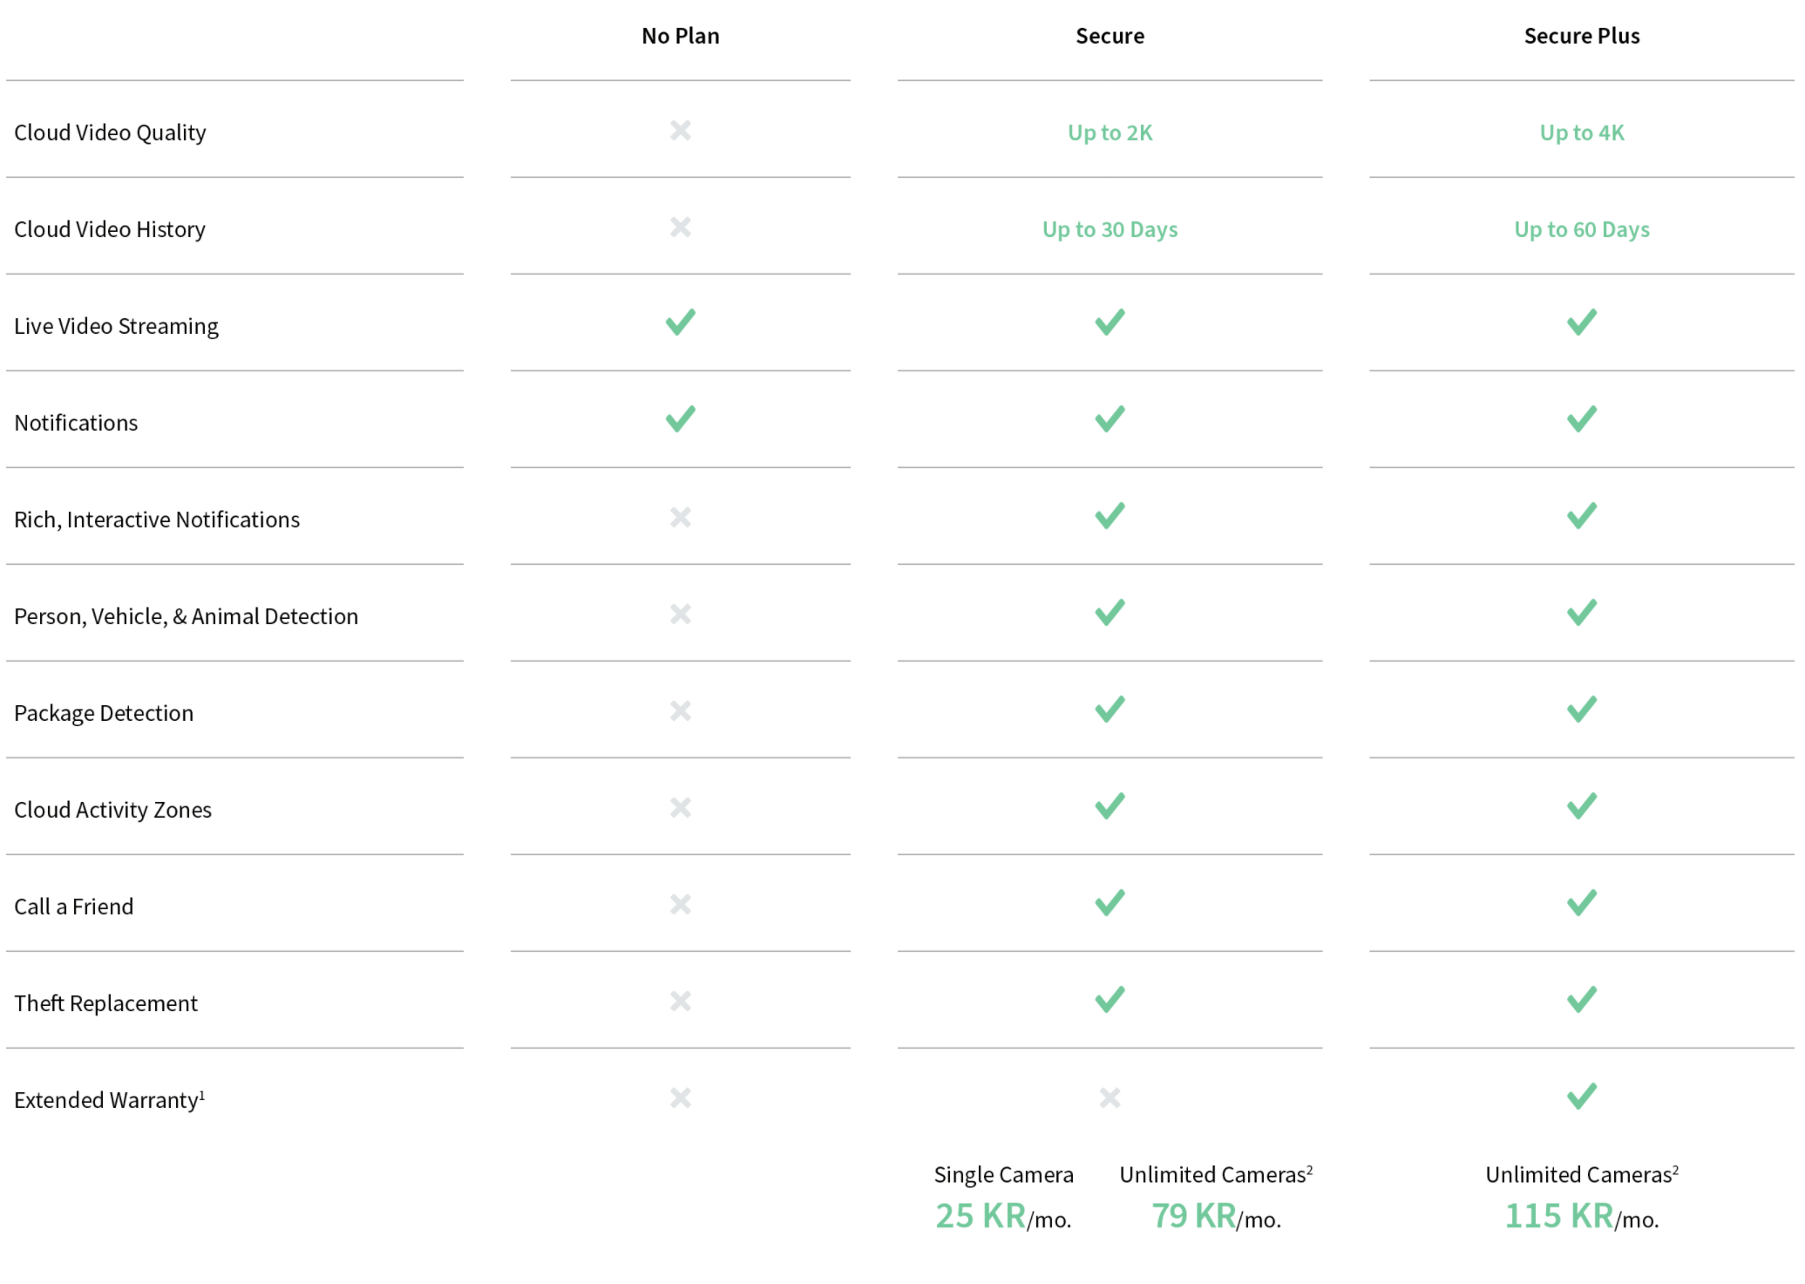Click the Secure plan header

click(1109, 36)
